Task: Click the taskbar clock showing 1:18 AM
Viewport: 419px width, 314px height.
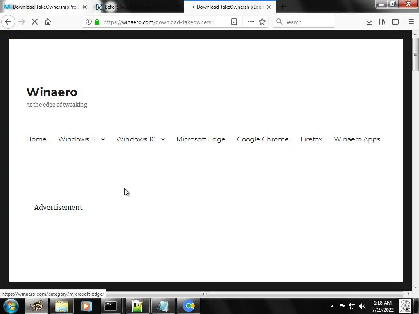Action: pyautogui.click(x=383, y=306)
